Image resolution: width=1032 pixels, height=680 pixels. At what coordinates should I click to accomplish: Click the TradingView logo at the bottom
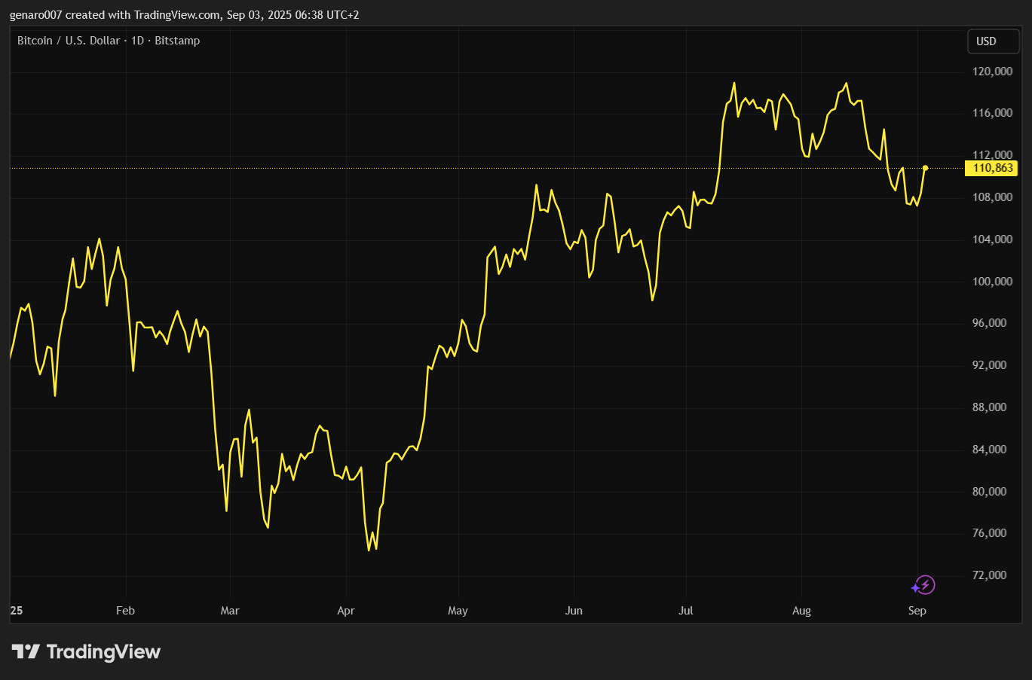(x=86, y=651)
